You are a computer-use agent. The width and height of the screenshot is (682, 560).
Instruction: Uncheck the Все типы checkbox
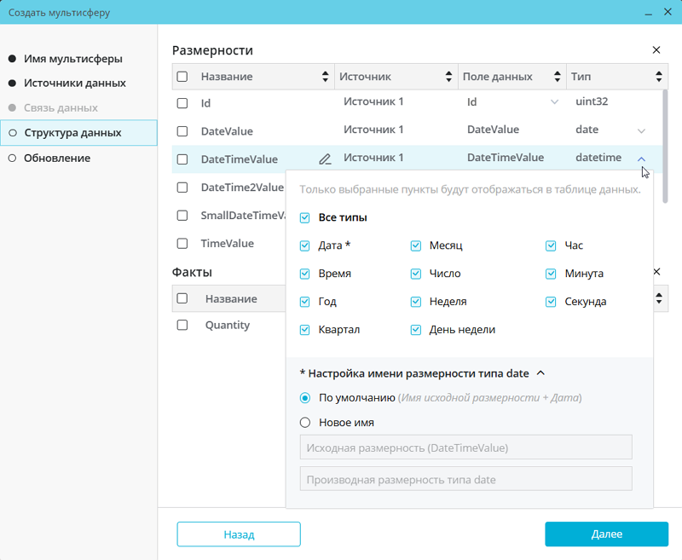coord(305,217)
